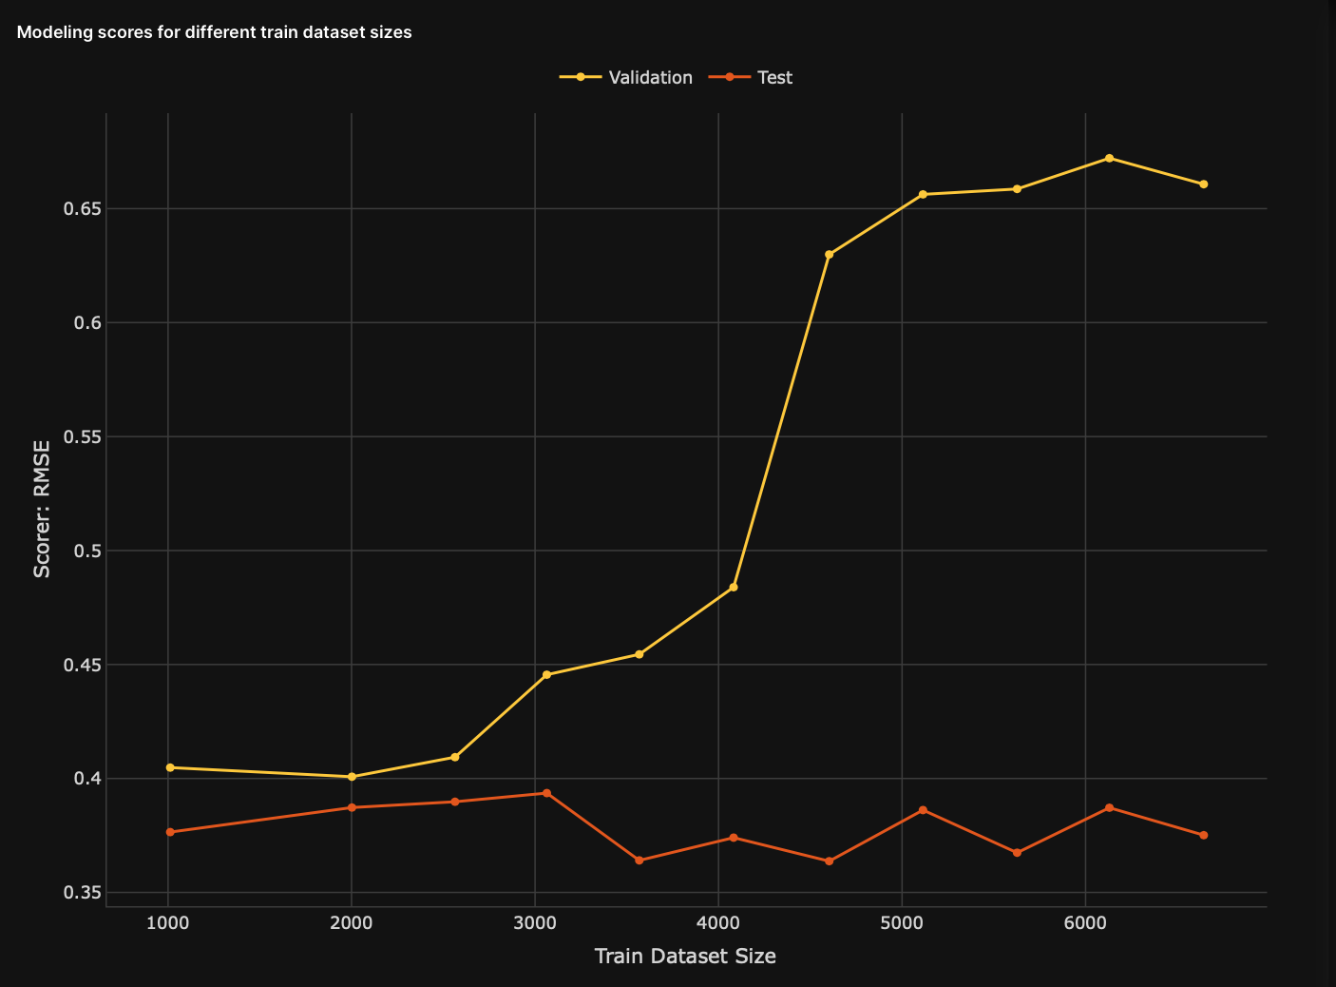Select the first Test point near size 1000
Image resolution: width=1336 pixels, height=987 pixels.
click(x=170, y=832)
